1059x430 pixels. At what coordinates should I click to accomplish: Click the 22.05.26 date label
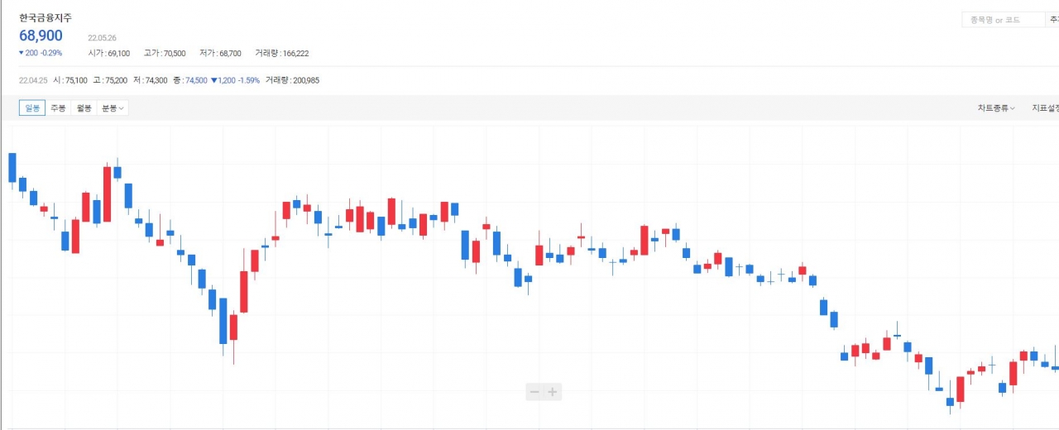pos(103,37)
